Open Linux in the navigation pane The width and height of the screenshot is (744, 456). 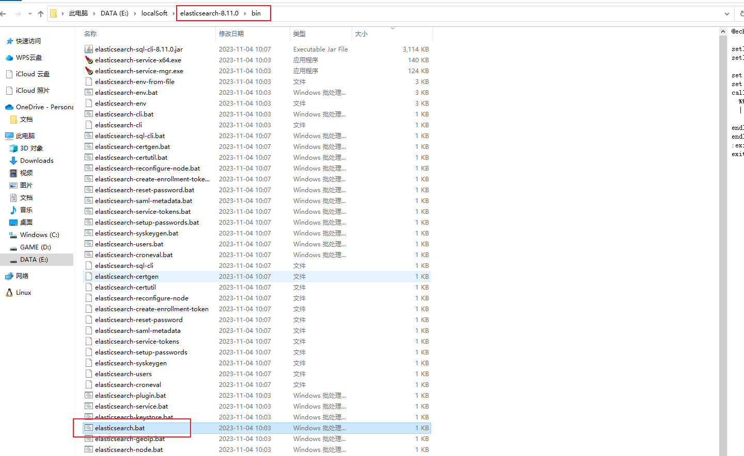click(x=23, y=293)
